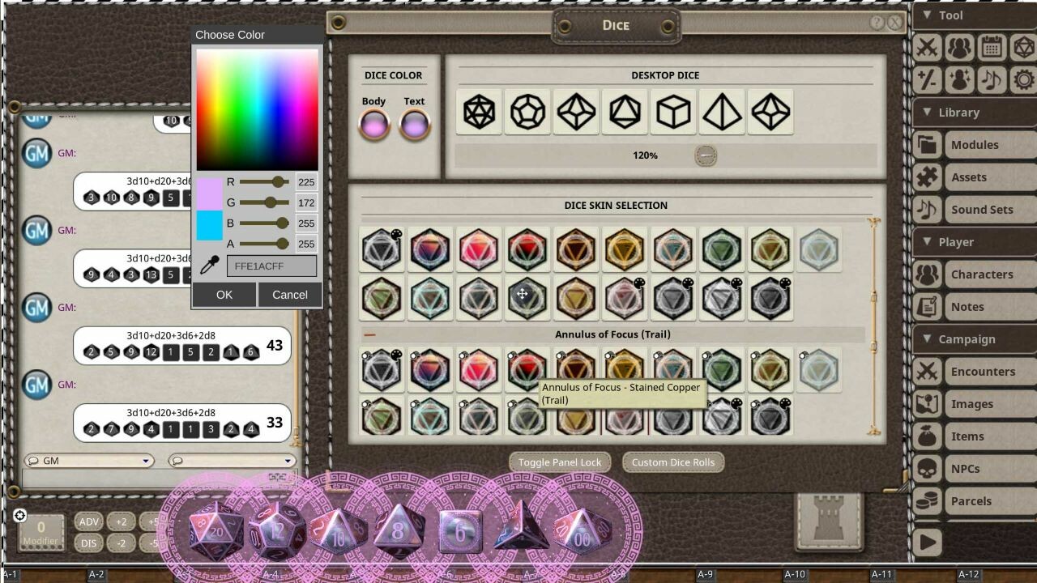Open the Calendar tool
The image size is (1037, 583).
(992, 47)
